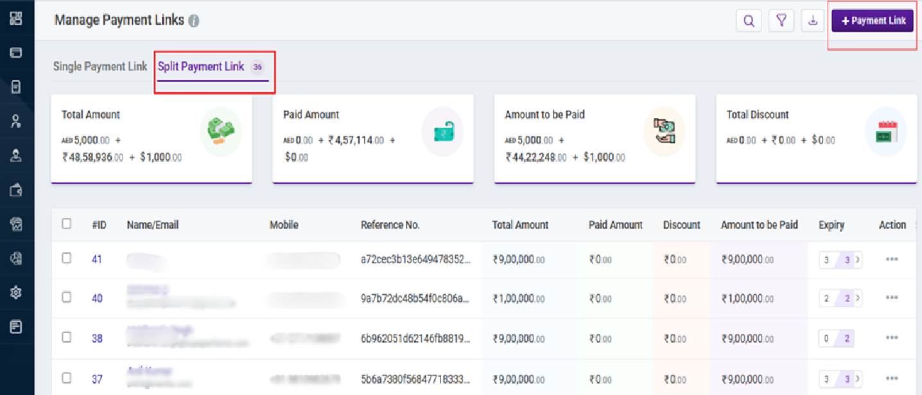This screenshot has height=395, width=922.
Task: Open payment link ID 37
Action: [x=97, y=378]
